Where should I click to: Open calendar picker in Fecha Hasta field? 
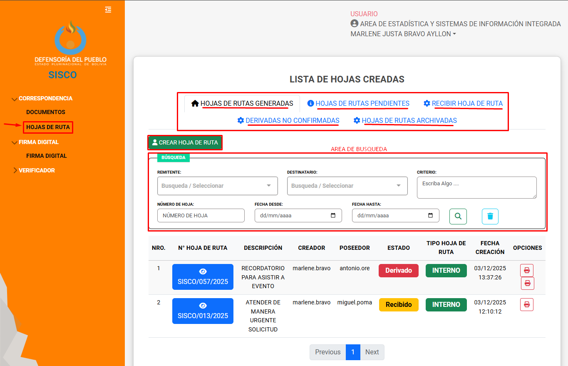pyautogui.click(x=430, y=216)
